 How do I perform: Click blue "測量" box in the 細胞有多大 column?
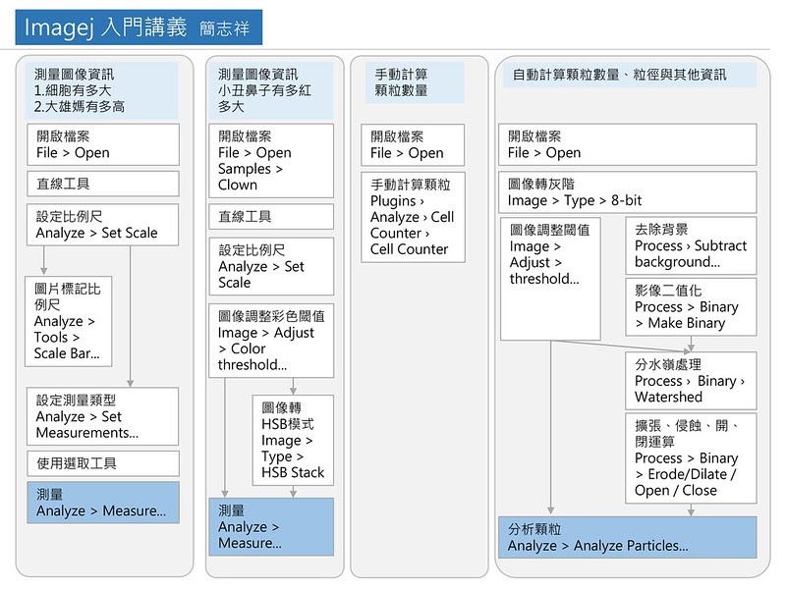click(103, 503)
